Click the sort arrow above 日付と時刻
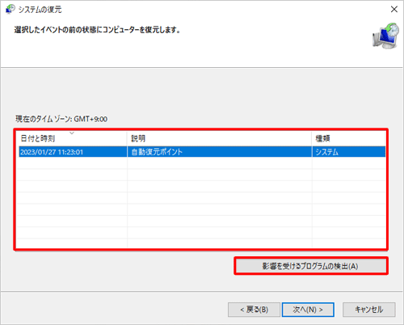The width and height of the screenshot is (404, 325). (x=72, y=133)
